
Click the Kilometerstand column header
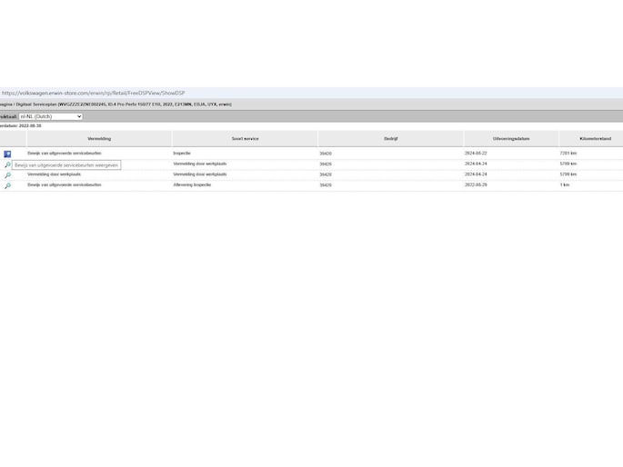click(x=590, y=139)
